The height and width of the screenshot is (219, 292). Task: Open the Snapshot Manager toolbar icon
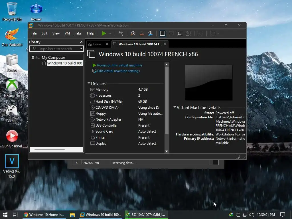coord(150,34)
